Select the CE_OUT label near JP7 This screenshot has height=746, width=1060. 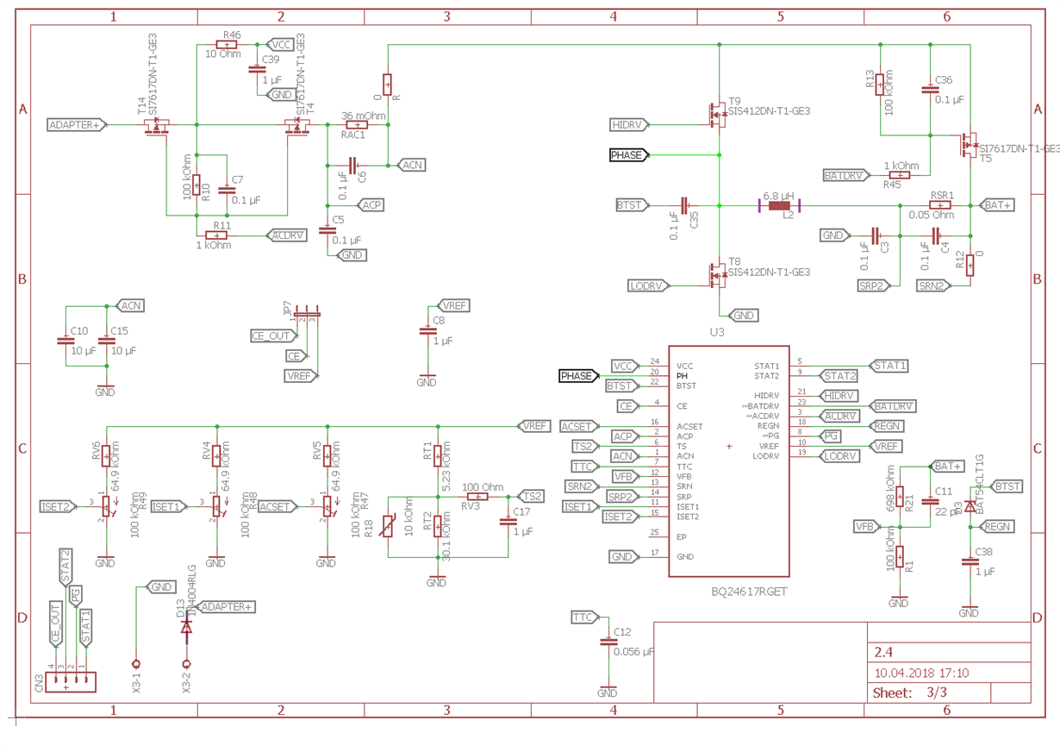click(273, 335)
